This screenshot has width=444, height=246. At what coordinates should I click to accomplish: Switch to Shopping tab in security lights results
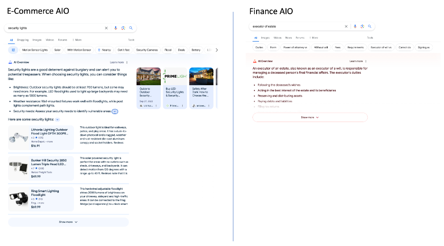click(23, 40)
